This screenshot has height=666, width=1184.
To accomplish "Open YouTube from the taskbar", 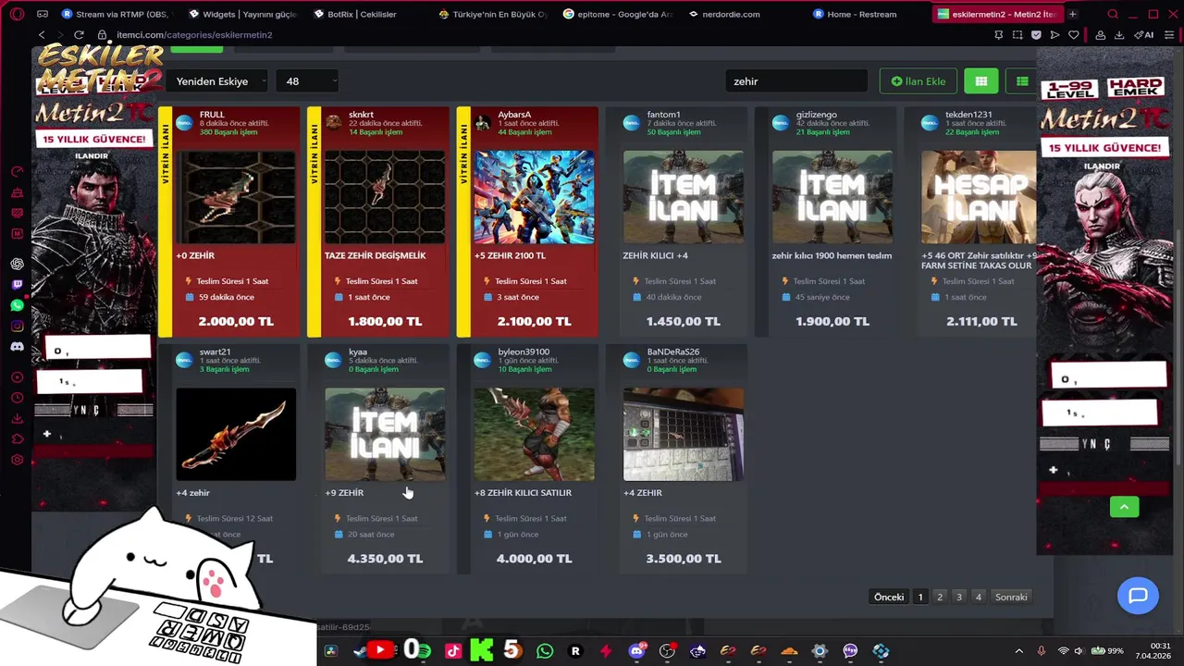I will click(379, 651).
